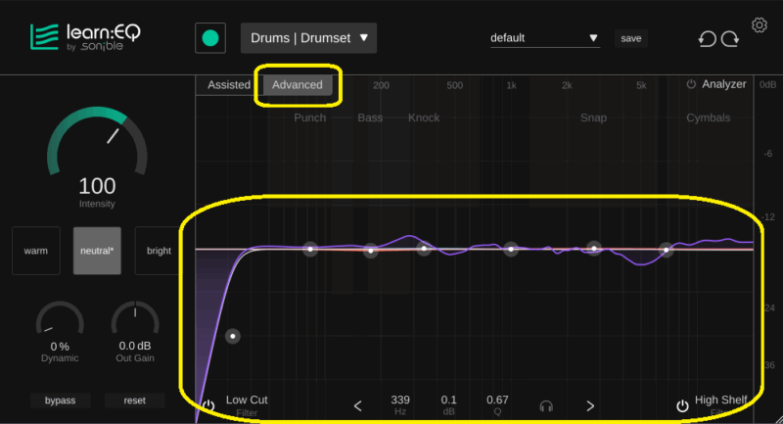This screenshot has width=783, height=424.
Task: Click the green learn record button
Action: point(209,38)
